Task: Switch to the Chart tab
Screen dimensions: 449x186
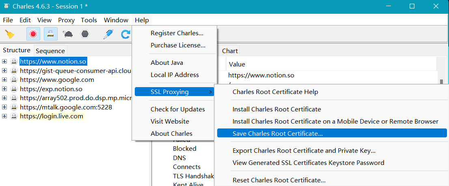Action: pos(230,51)
